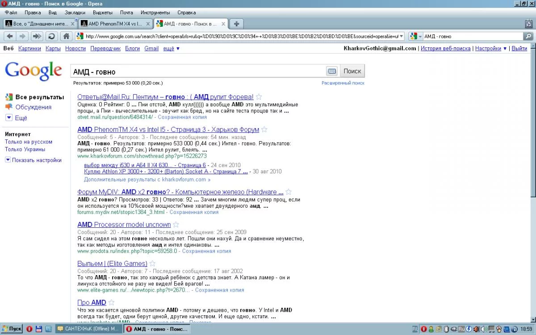This screenshot has height=335, width=536.
Task: Select the Обсуждения filter in the sidebar
Action: point(33,107)
